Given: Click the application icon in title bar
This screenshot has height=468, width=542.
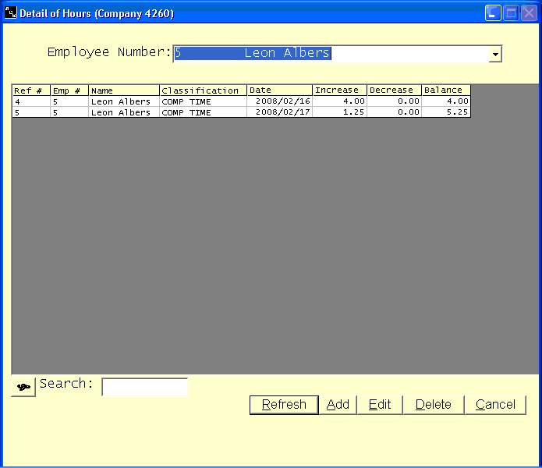Looking at the screenshot, I should tap(11, 13).
